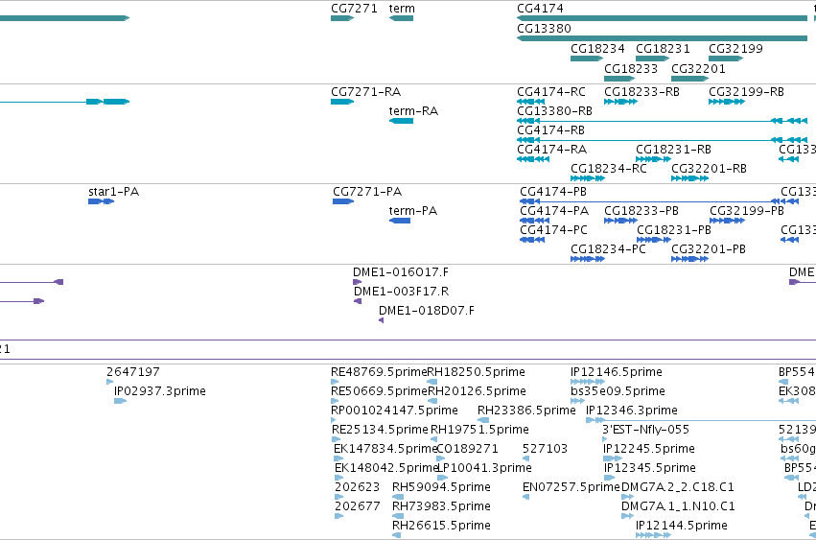The height and width of the screenshot is (540, 816).
Task: Select the CG4174-PA protein label
Action: pos(554,211)
